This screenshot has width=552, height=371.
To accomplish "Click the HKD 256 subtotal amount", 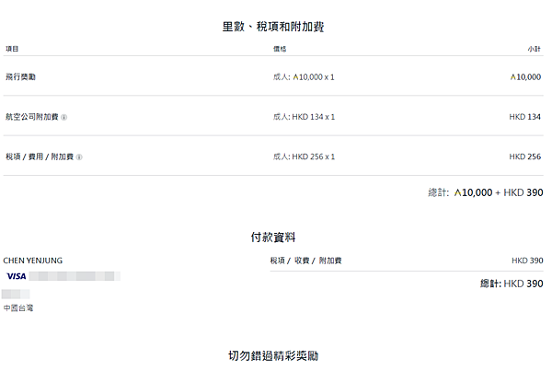I will point(524,157).
